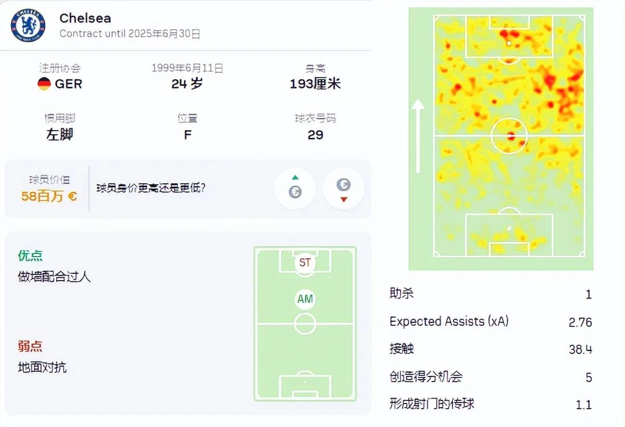The width and height of the screenshot is (625, 427).
Task: Click the 弱点 weaknesses heading
Action: (x=30, y=346)
